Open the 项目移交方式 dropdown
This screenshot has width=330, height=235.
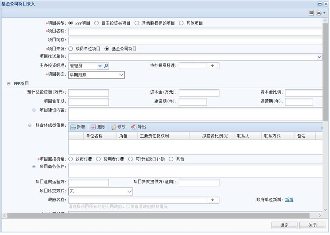click(100, 192)
